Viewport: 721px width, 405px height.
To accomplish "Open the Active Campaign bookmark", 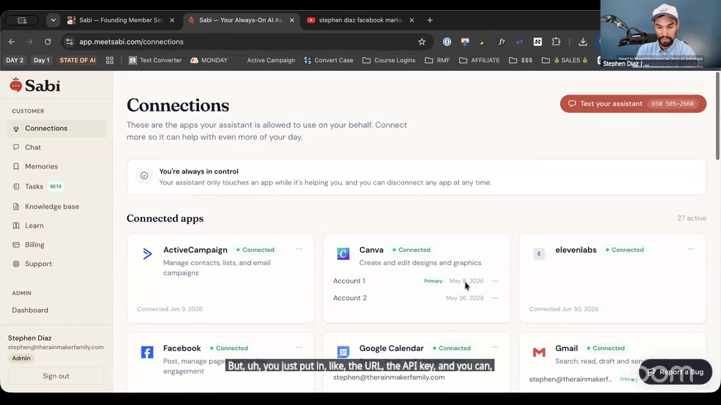I will (271, 60).
